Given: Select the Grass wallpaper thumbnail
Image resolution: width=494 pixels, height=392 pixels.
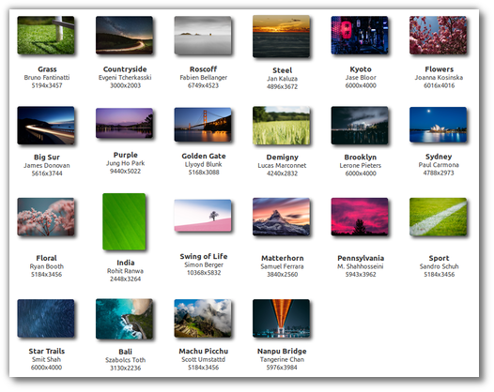Looking at the screenshot, I should [x=46, y=36].
